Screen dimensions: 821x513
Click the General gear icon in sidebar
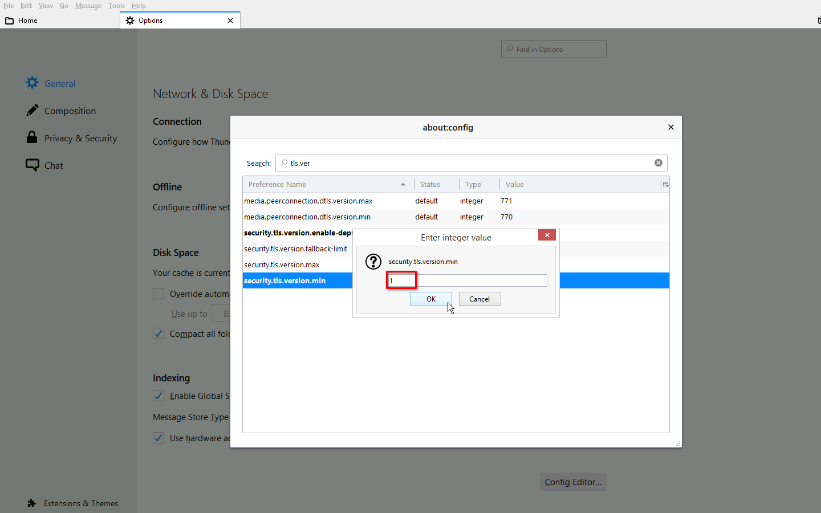pyautogui.click(x=32, y=83)
